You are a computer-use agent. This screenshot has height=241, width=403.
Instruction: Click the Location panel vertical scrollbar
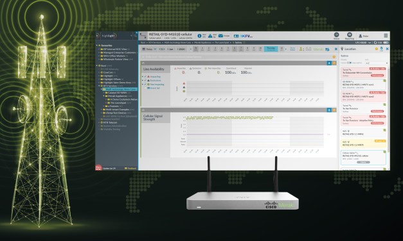coord(389,110)
